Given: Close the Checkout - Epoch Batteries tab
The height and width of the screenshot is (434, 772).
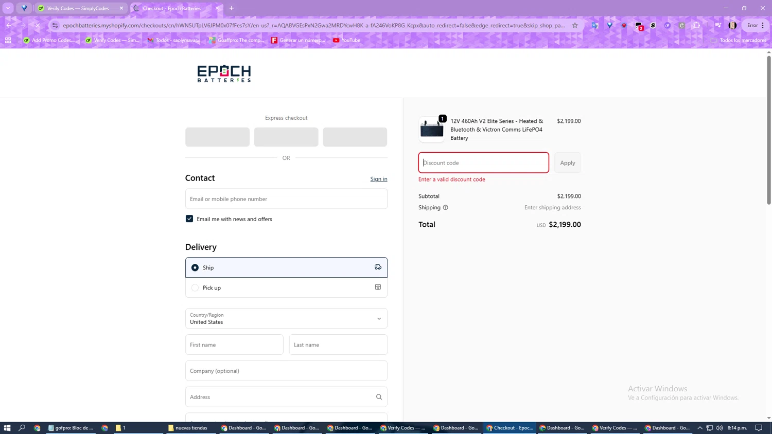Looking at the screenshot, I should (x=217, y=8).
